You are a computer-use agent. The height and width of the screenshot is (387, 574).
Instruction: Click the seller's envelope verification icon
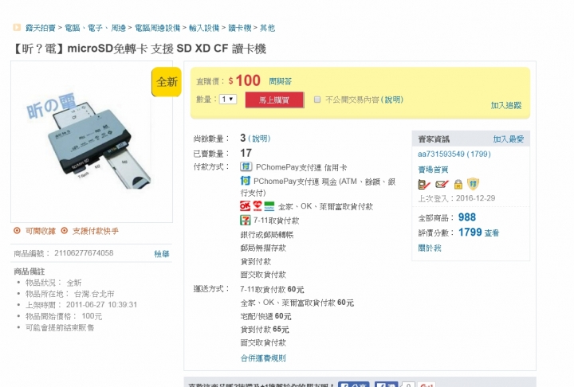pos(442,184)
